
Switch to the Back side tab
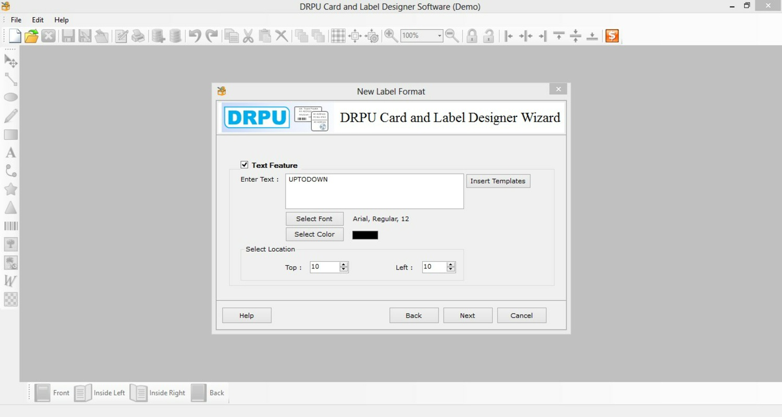pyautogui.click(x=207, y=393)
